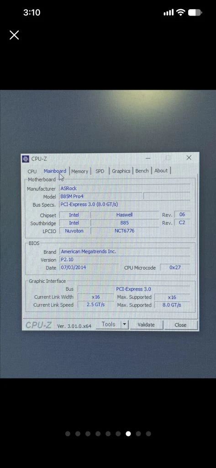
Task: Click the chipset revision 06 value
Action: 182,214
